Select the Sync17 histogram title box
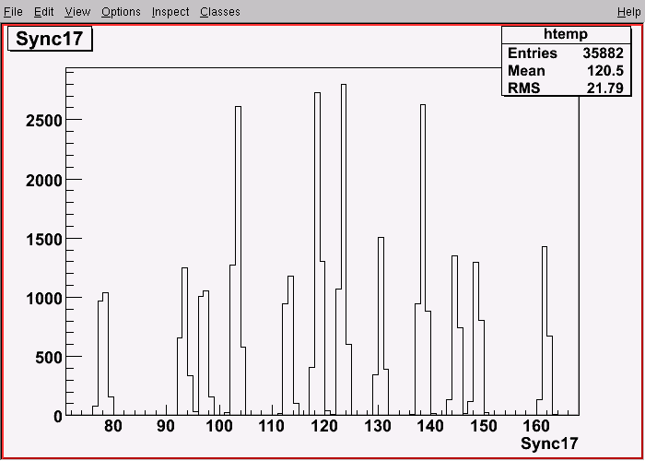645x461 pixels. 50,40
